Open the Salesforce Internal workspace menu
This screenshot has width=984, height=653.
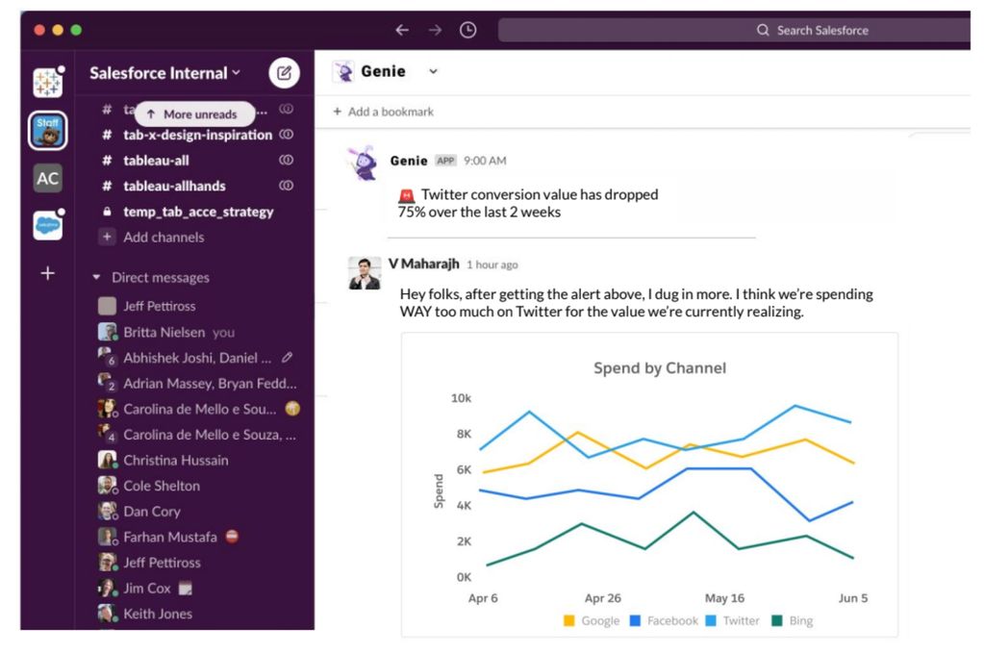coord(164,73)
